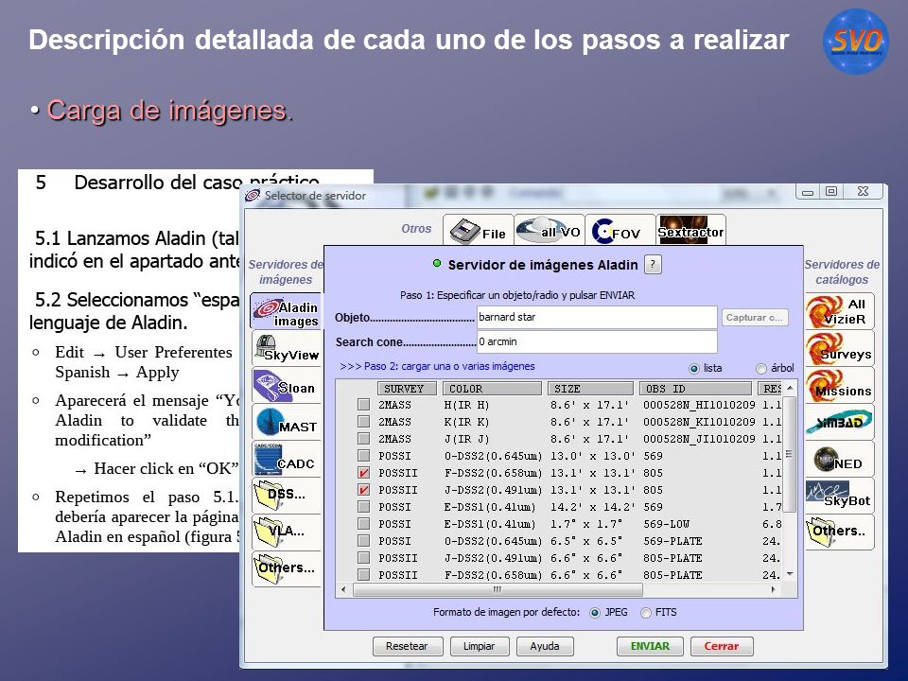This screenshot has height=681, width=908.
Task: Click the horizontal scrollbar right arrow
Action: coord(773,589)
